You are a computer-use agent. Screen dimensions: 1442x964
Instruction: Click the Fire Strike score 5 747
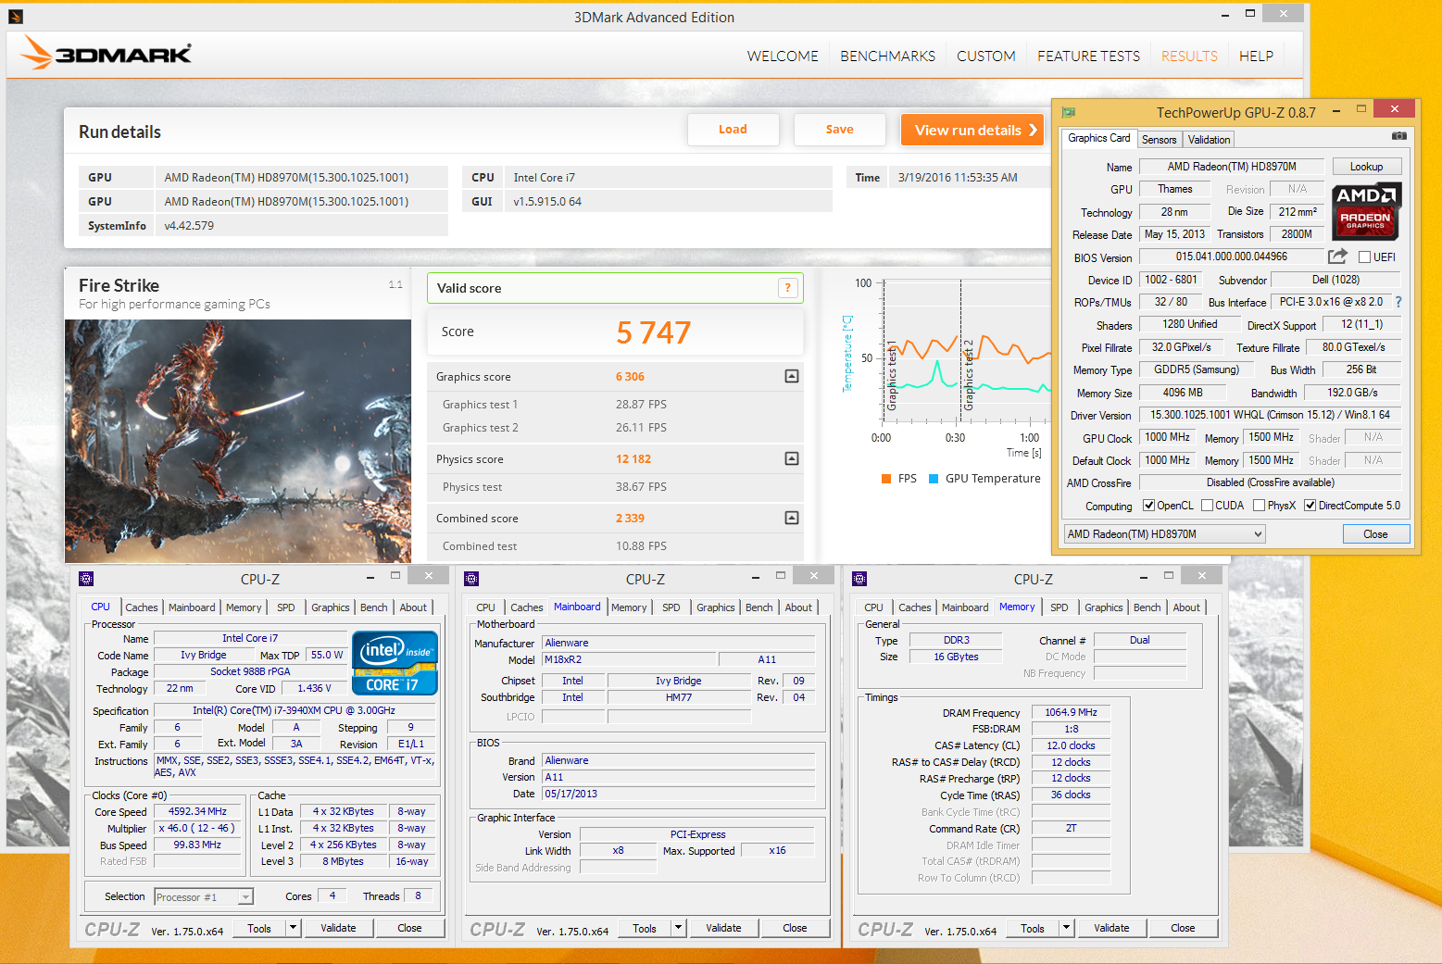(x=654, y=332)
